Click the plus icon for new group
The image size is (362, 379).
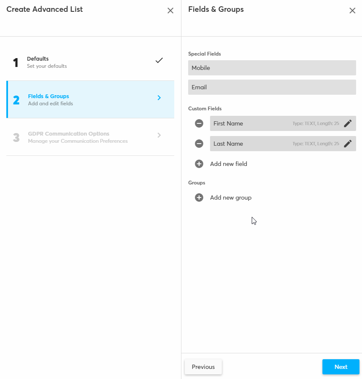tap(199, 198)
